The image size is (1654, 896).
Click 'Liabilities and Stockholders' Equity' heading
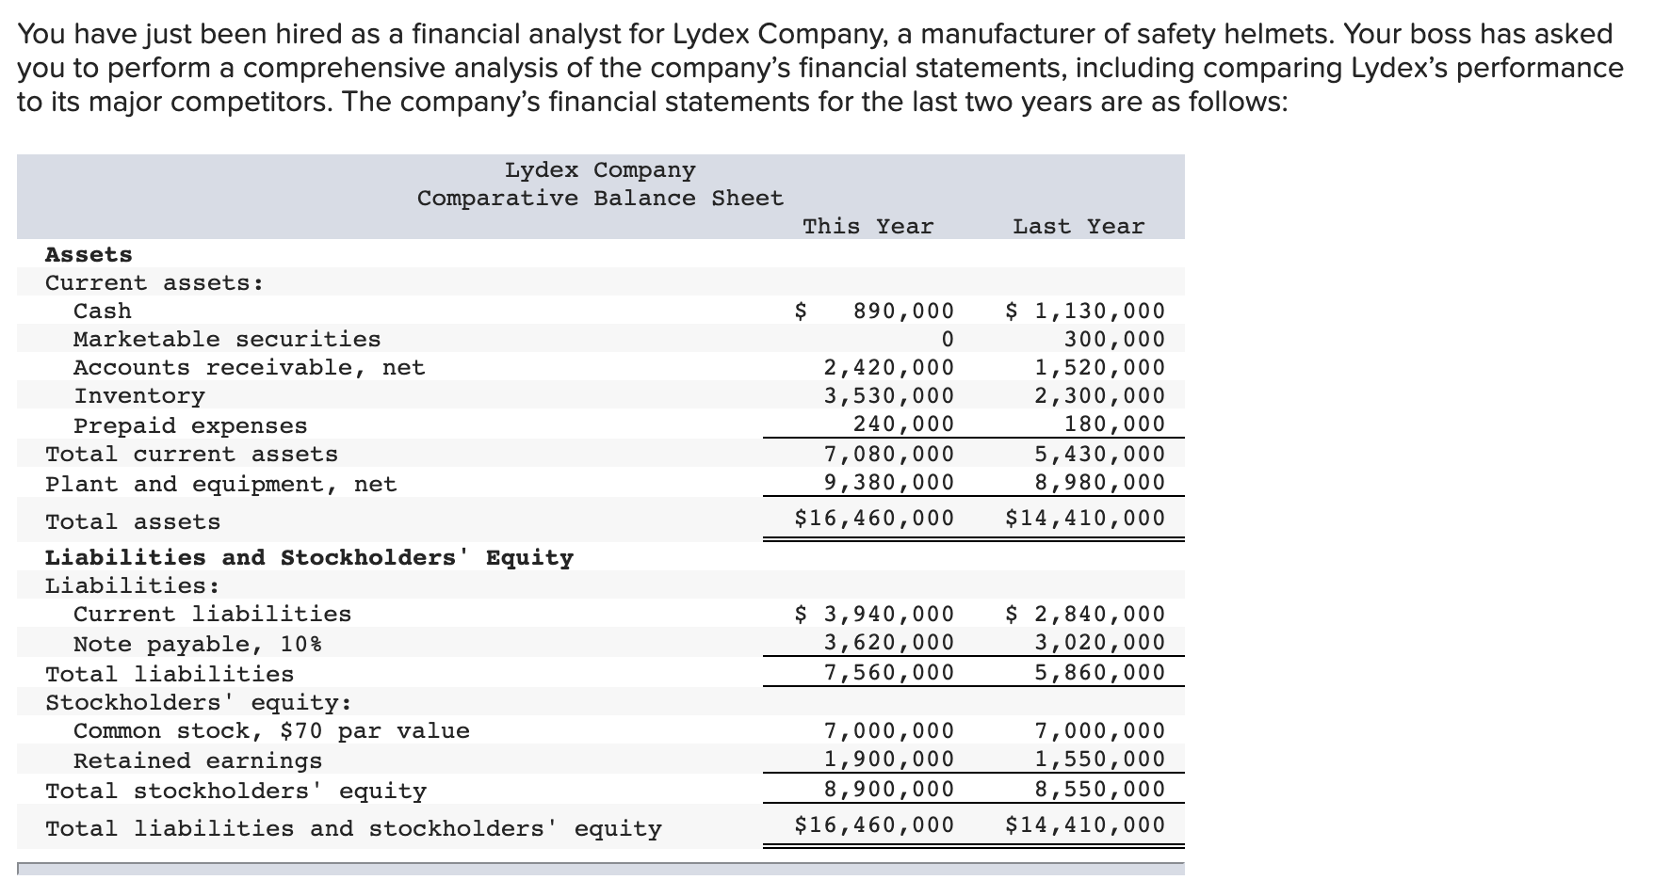(309, 558)
